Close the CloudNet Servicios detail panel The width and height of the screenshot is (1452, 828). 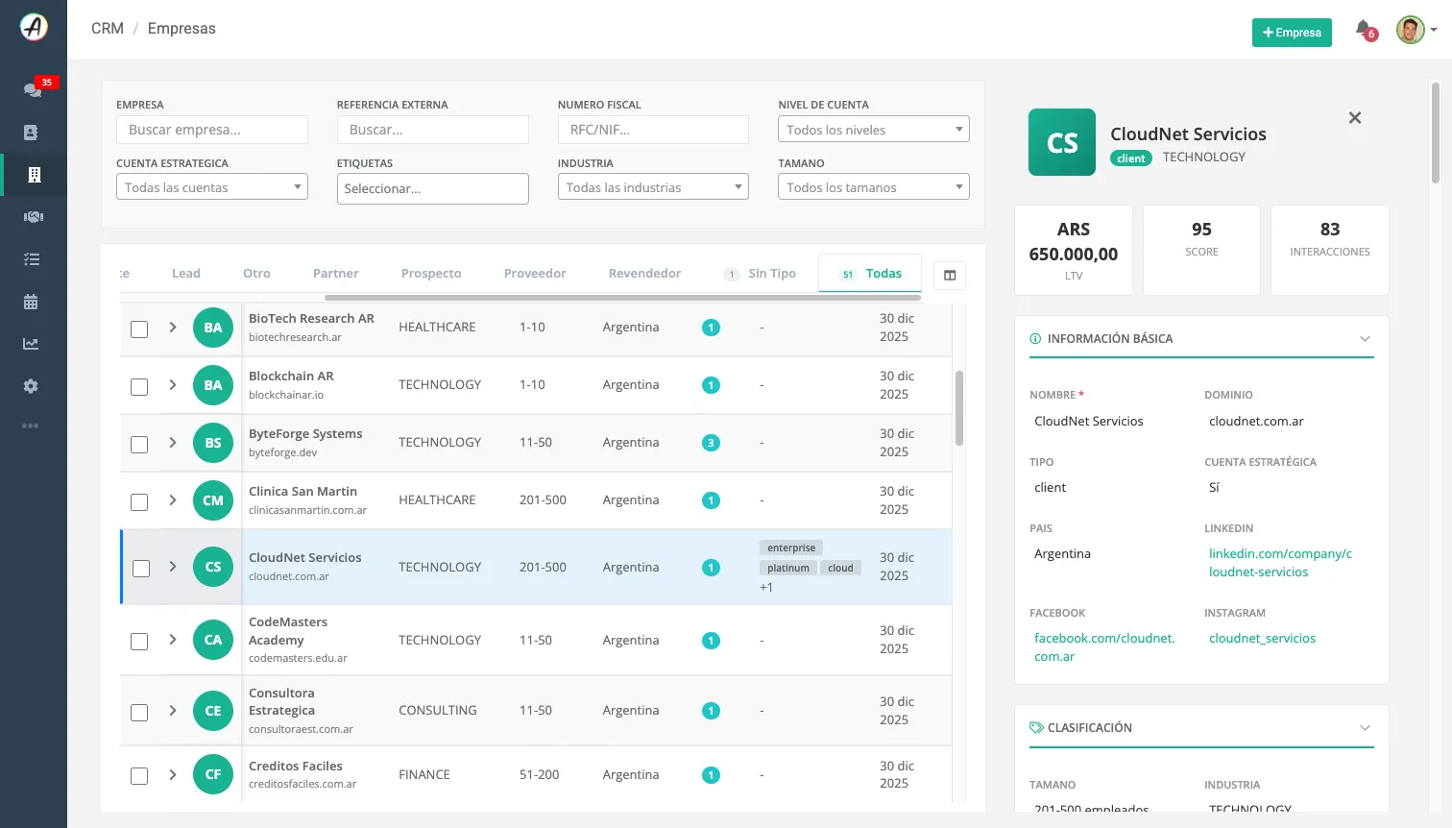(1355, 118)
